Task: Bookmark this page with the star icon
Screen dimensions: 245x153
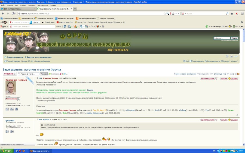Action: [164, 13]
